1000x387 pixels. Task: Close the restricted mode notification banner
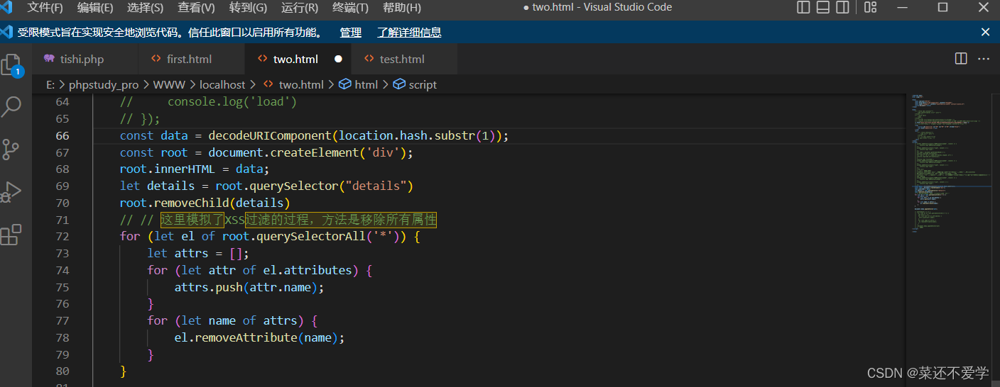985,32
